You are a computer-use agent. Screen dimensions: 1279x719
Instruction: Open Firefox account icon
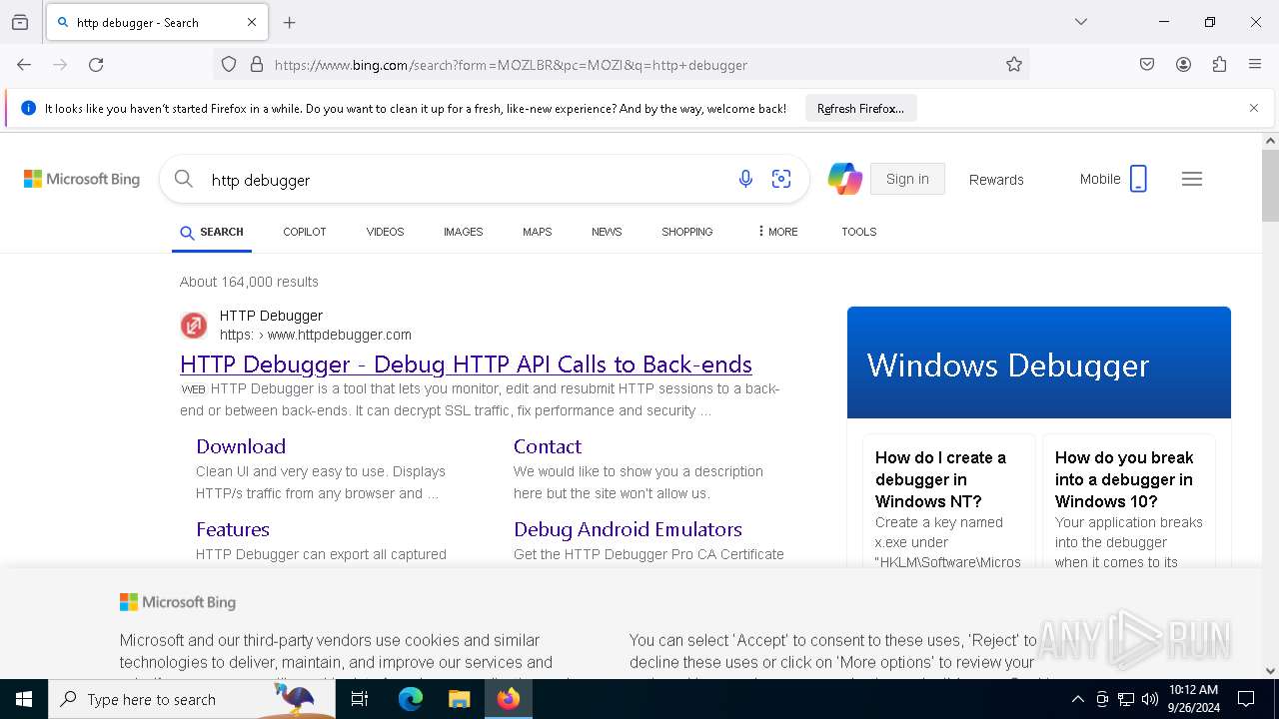(x=1183, y=65)
